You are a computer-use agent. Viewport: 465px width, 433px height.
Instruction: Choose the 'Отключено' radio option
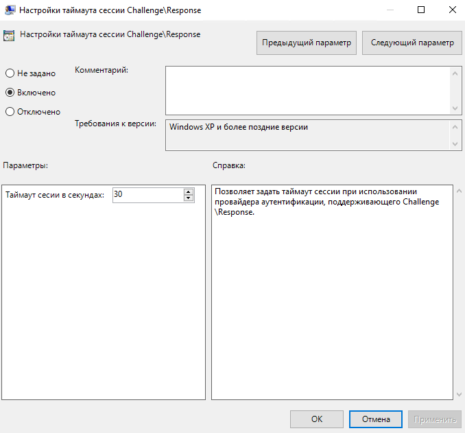pos(10,112)
